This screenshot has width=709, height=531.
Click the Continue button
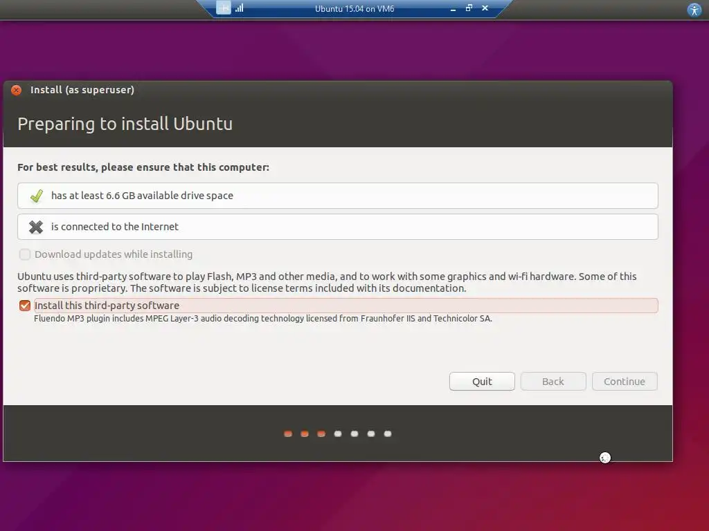(x=625, y=382)
